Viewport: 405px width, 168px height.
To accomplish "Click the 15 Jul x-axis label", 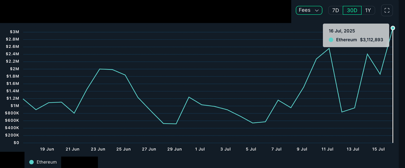I will [378, 149].
